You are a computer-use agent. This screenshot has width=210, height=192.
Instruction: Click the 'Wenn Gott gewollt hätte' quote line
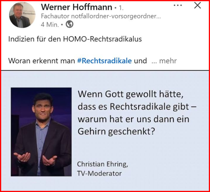[x=131, y=94]
